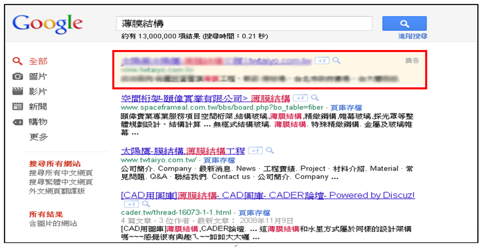Click the www.spaceframeal.com.tw green URL text
The image size is (484, 247).
point(223,107)
